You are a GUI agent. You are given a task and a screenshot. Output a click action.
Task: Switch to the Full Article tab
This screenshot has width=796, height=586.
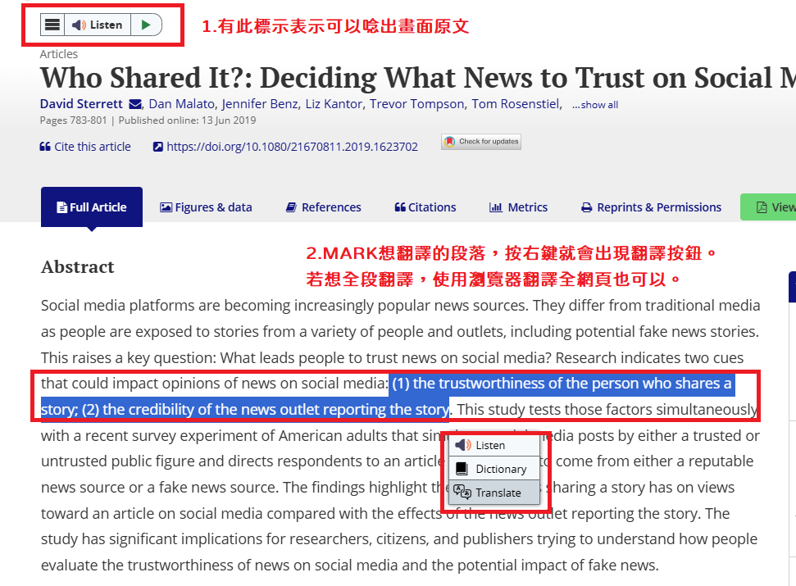point(92,207)
